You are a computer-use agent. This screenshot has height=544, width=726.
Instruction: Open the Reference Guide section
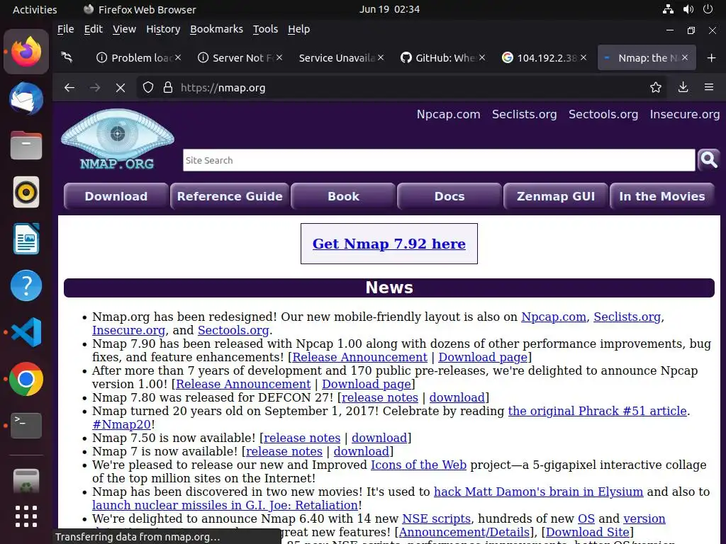[230, 196]
